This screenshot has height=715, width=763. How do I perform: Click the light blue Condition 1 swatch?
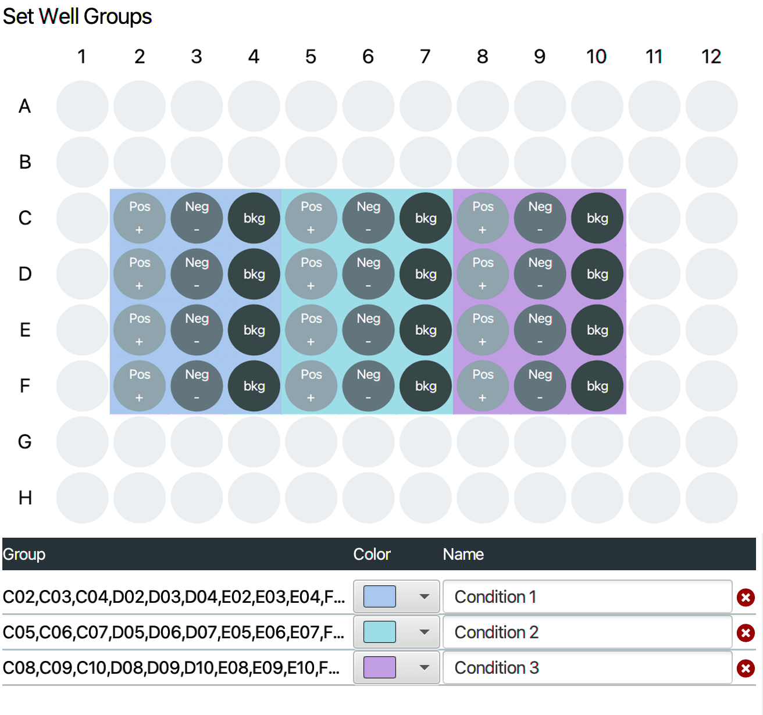[x=380, y=597]
